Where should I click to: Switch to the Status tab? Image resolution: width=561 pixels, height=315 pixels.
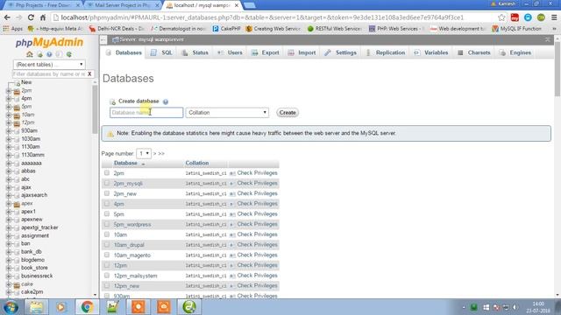click(195, 52)
